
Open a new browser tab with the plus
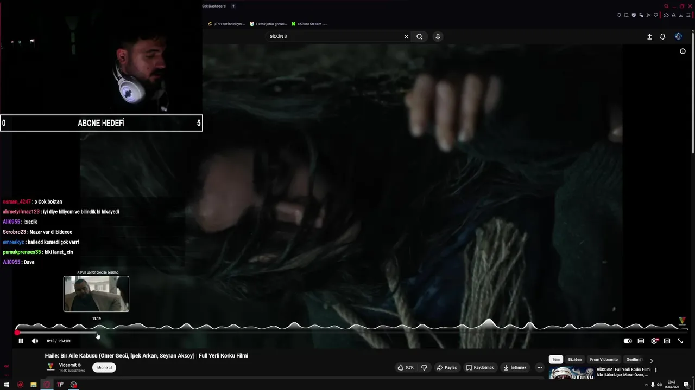pos(233,6)
